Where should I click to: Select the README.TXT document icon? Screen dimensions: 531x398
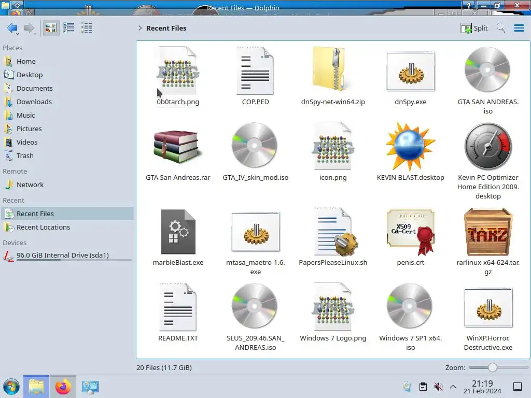click(178, 307)
